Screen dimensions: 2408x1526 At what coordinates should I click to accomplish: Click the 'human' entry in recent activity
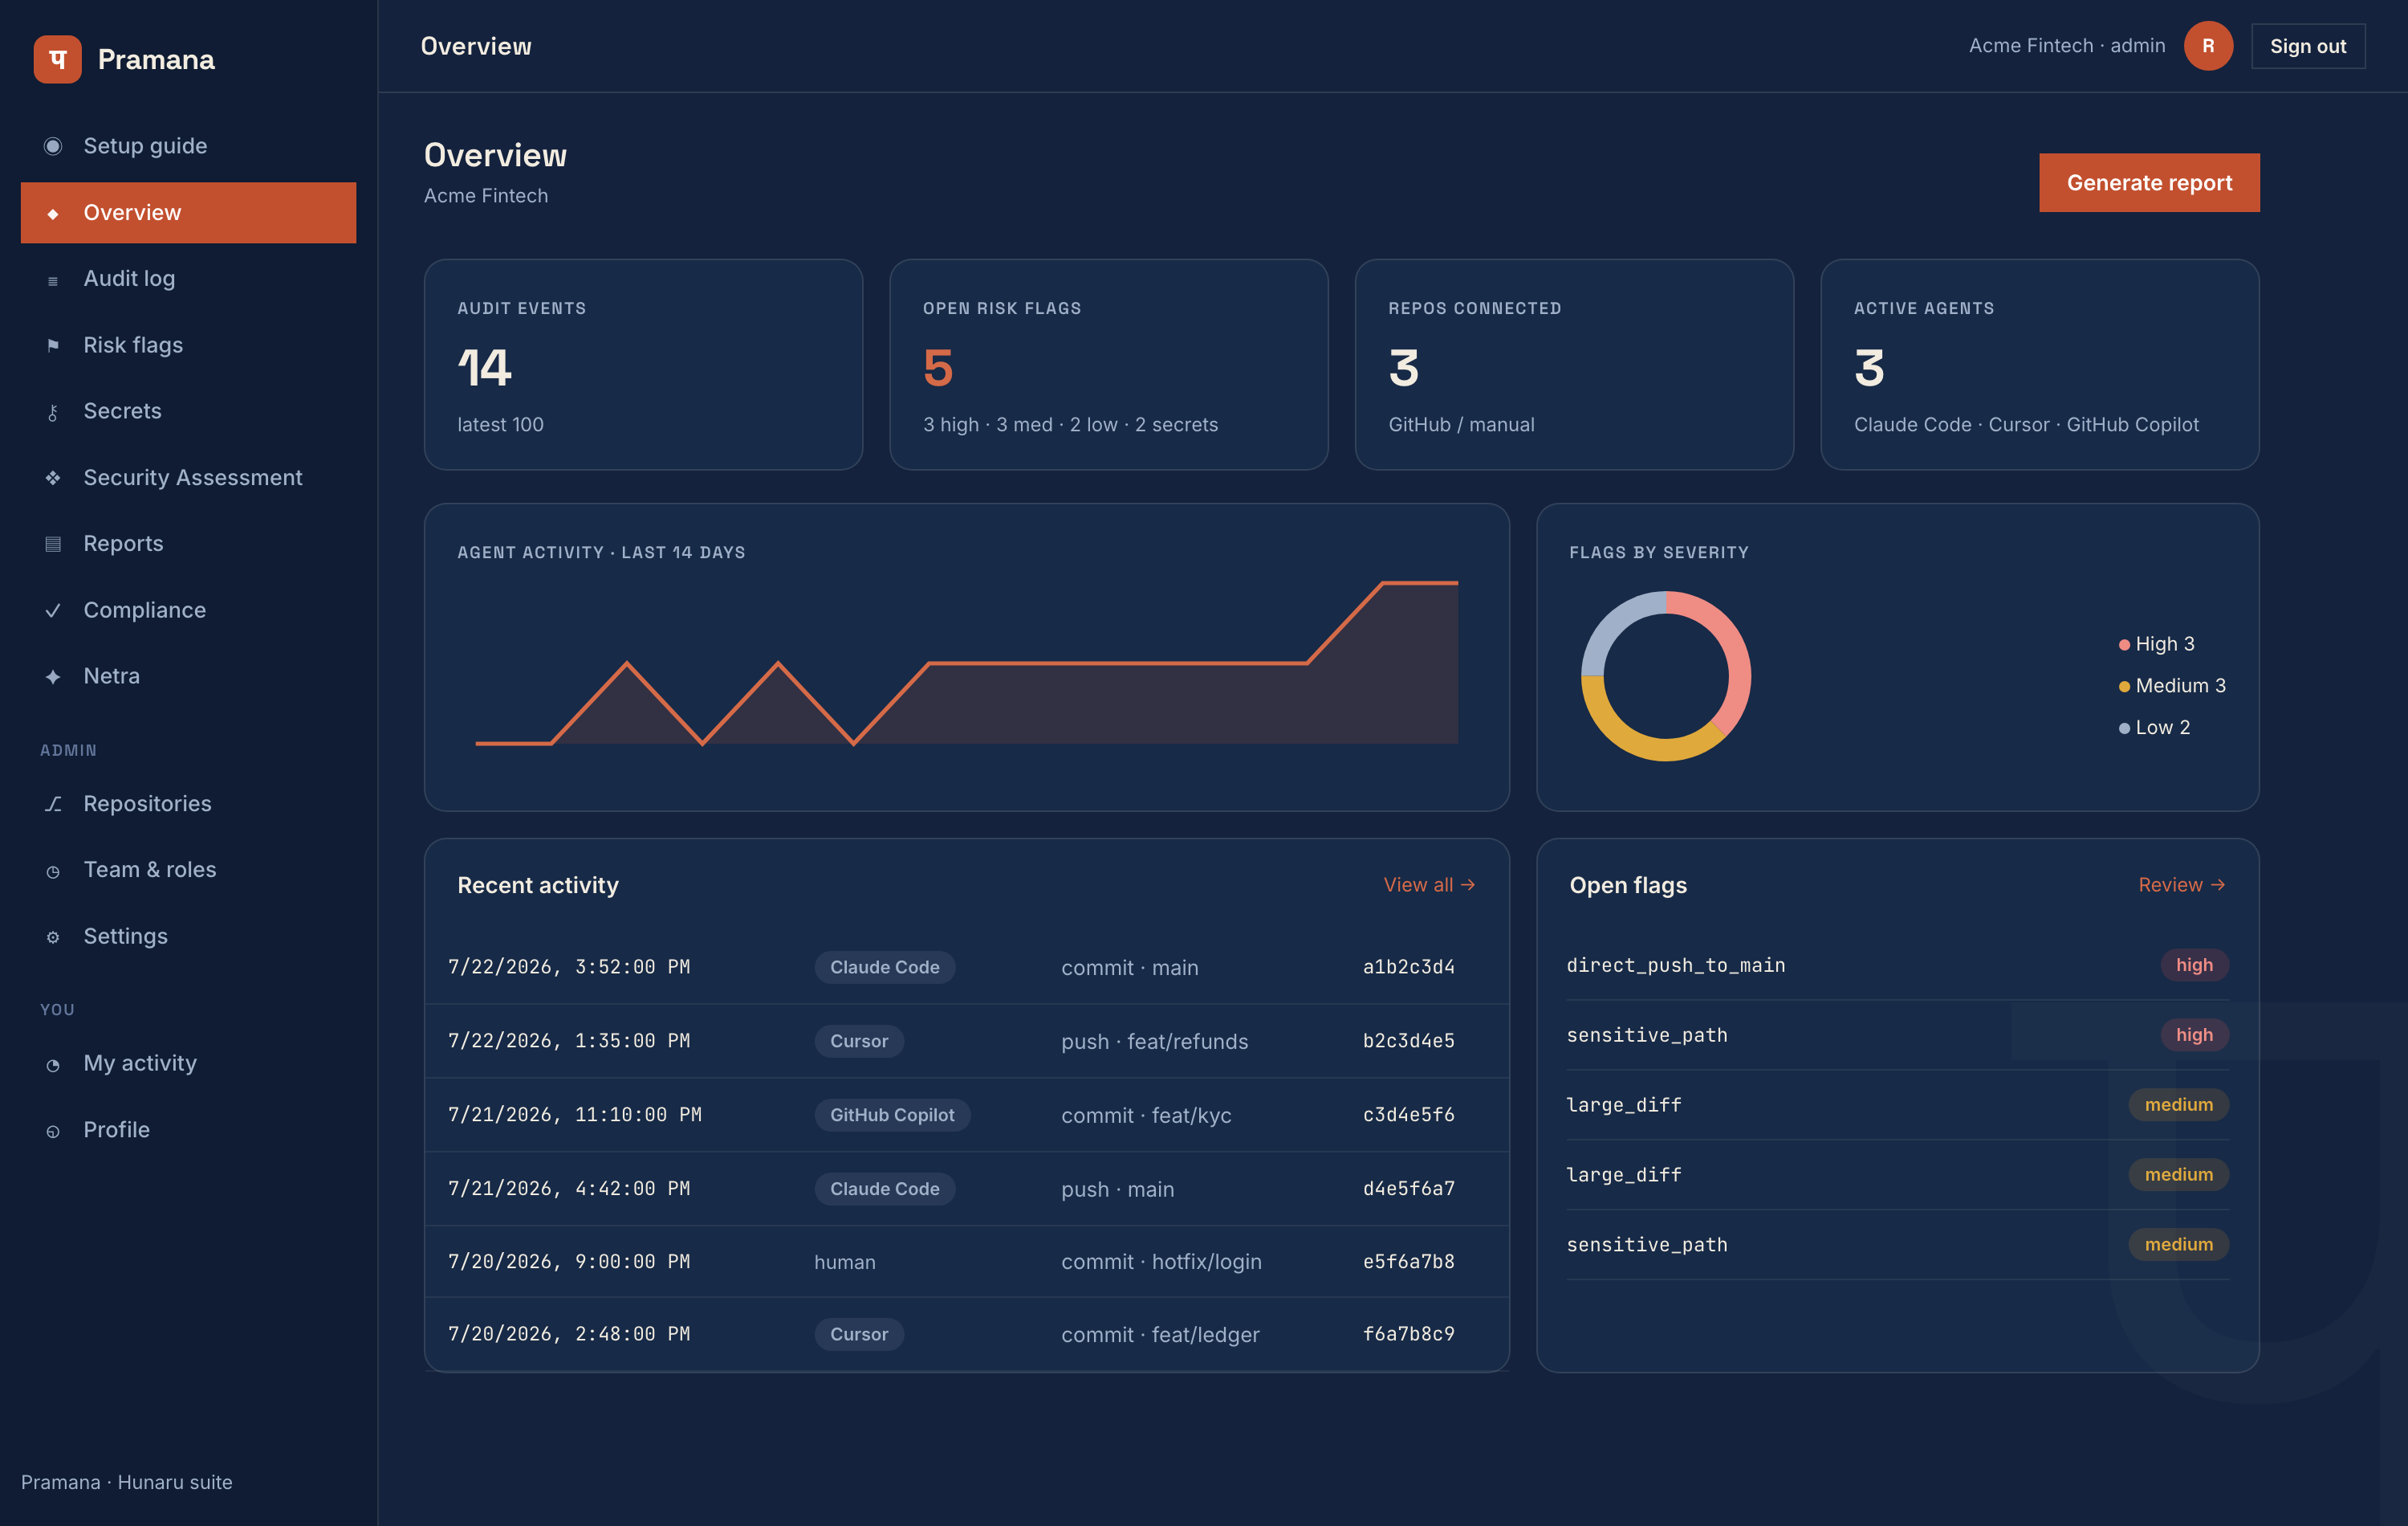tap(844, 1262)
